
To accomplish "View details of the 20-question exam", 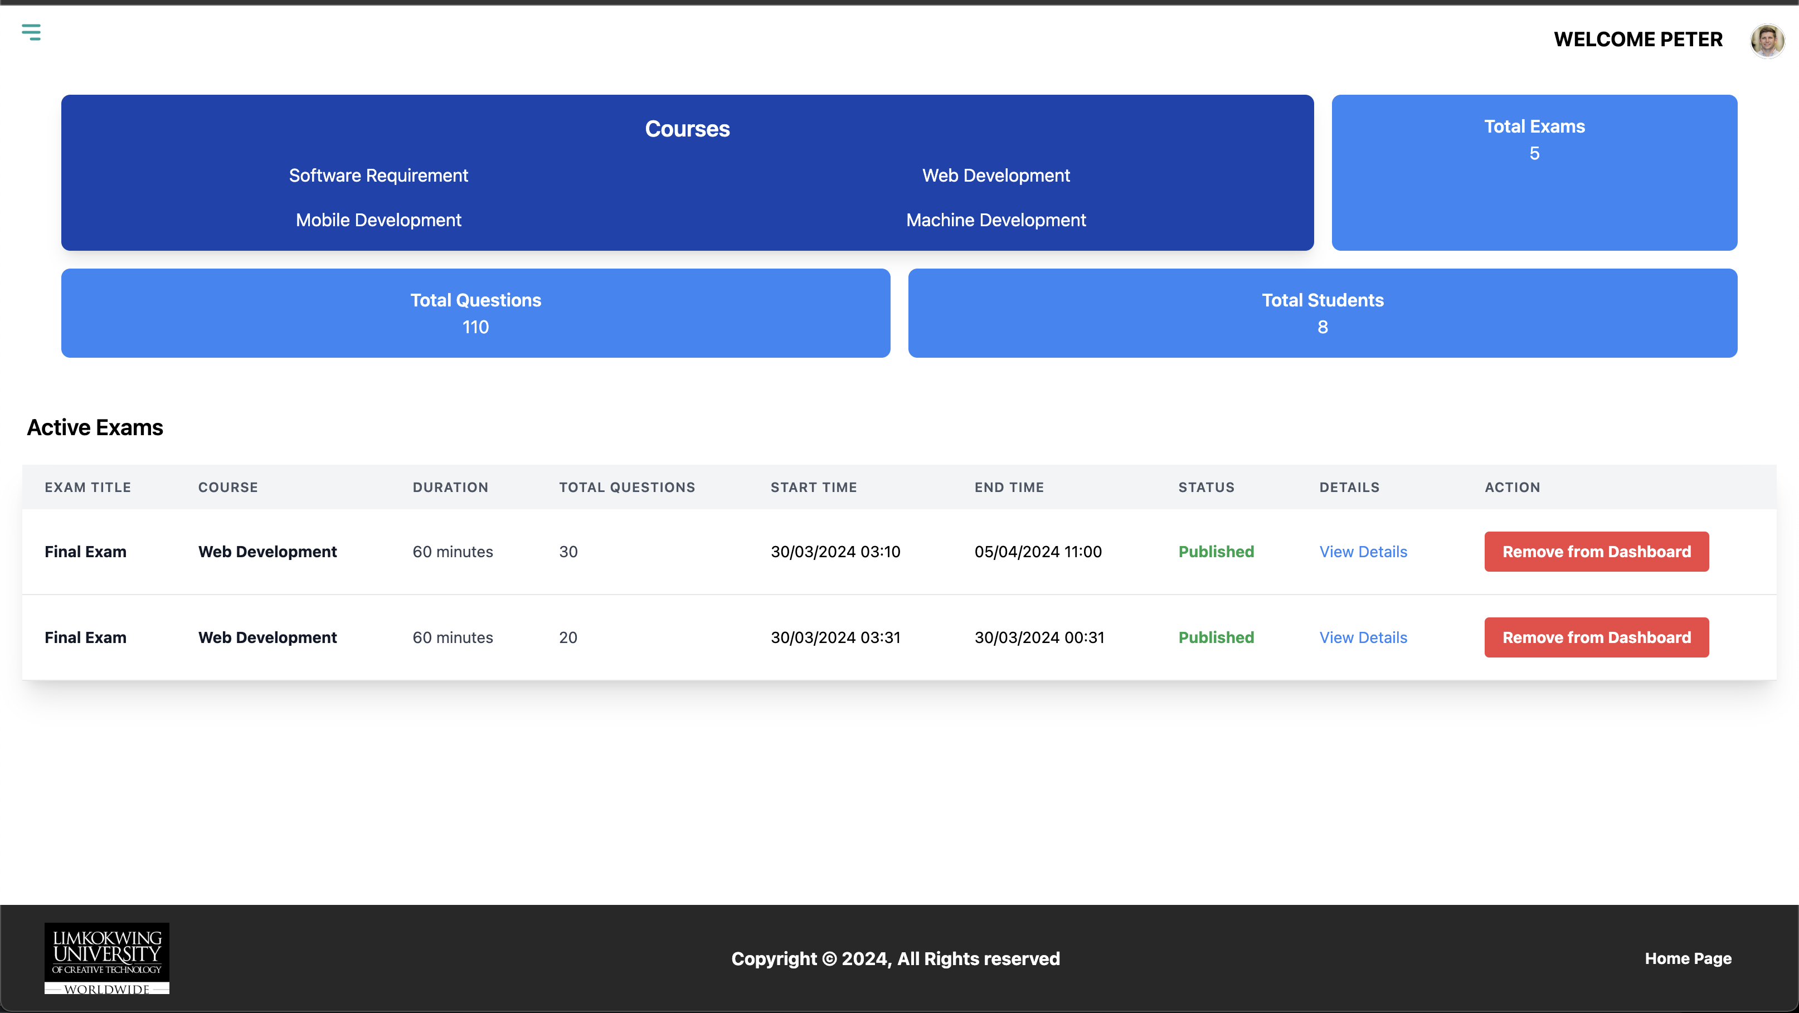I will click(1363, 637).
